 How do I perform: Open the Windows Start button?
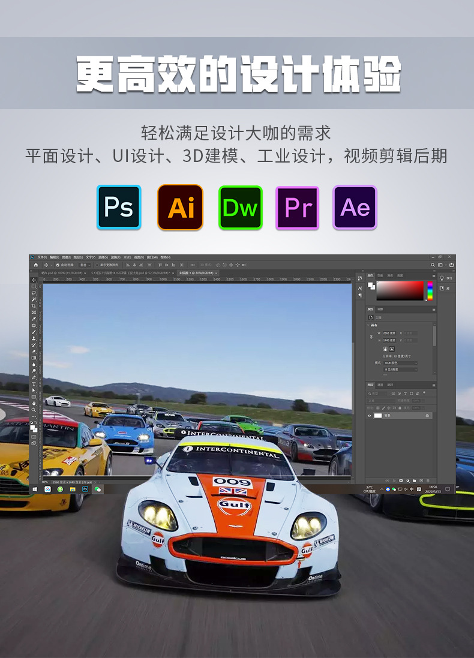pos(35,489)
